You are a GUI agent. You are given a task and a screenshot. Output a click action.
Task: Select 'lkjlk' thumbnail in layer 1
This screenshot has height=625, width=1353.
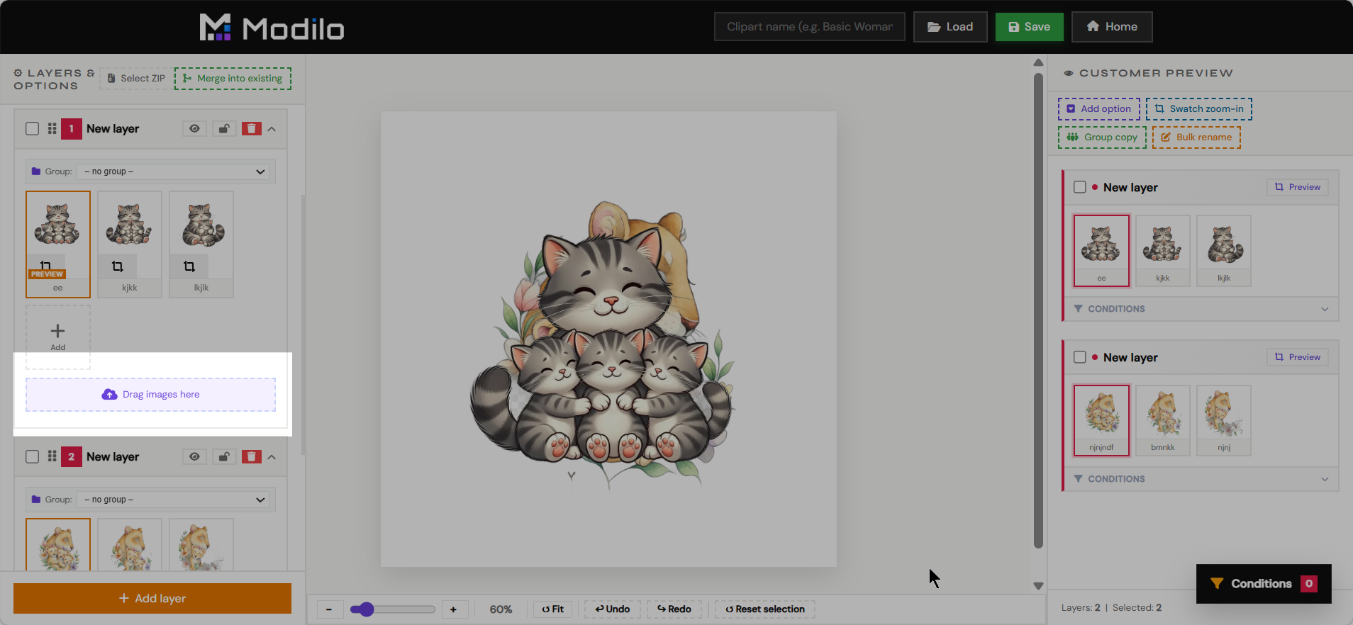201,244
